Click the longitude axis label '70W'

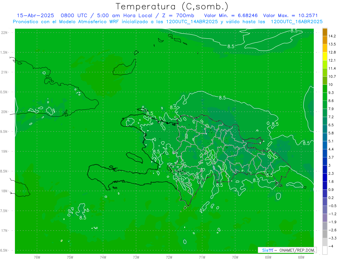tap(235, 257)
